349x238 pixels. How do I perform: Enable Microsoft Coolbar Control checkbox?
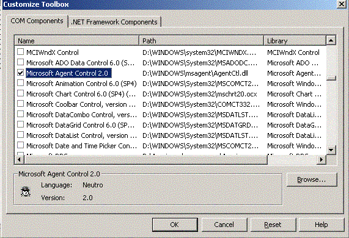21,104
